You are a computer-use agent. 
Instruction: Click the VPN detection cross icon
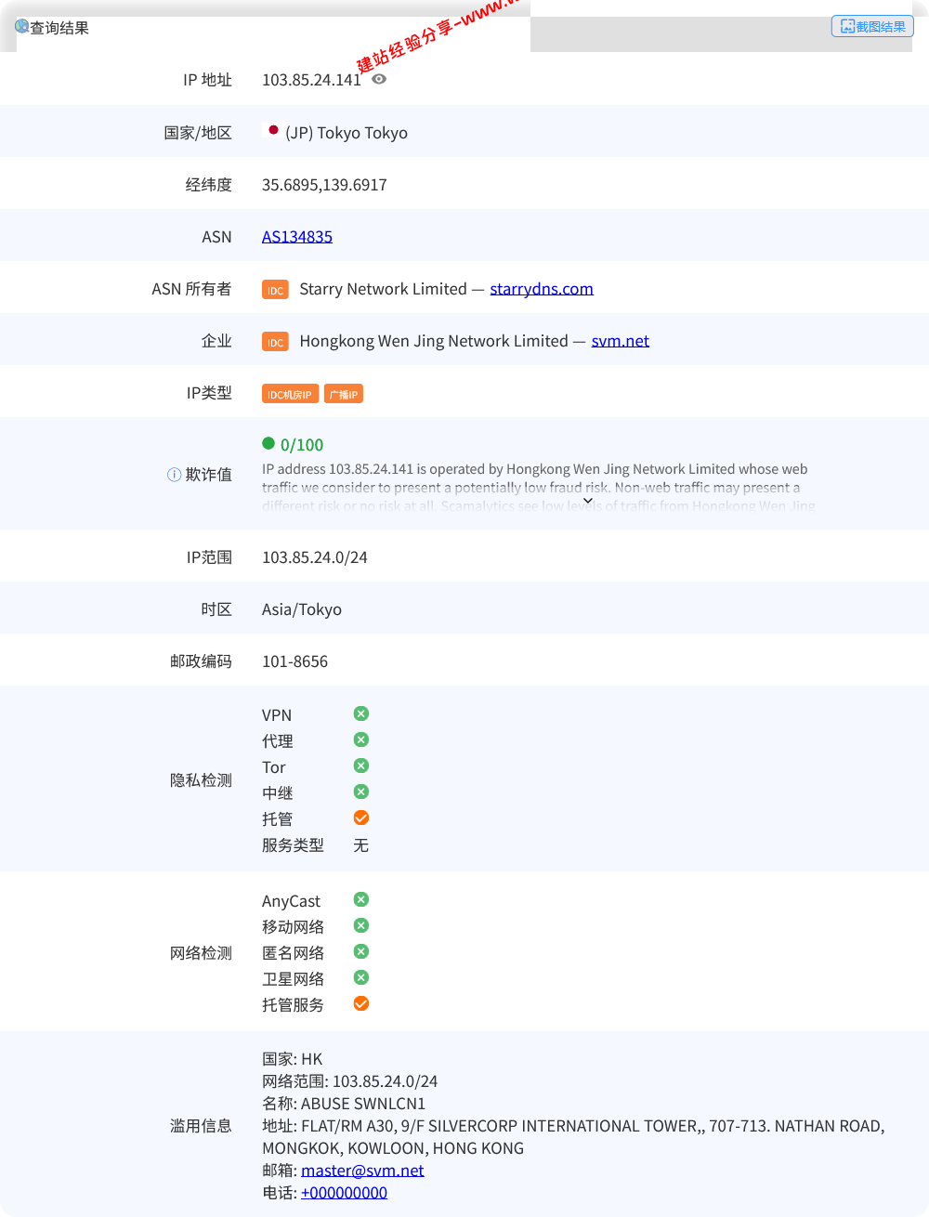pos(361,713)
